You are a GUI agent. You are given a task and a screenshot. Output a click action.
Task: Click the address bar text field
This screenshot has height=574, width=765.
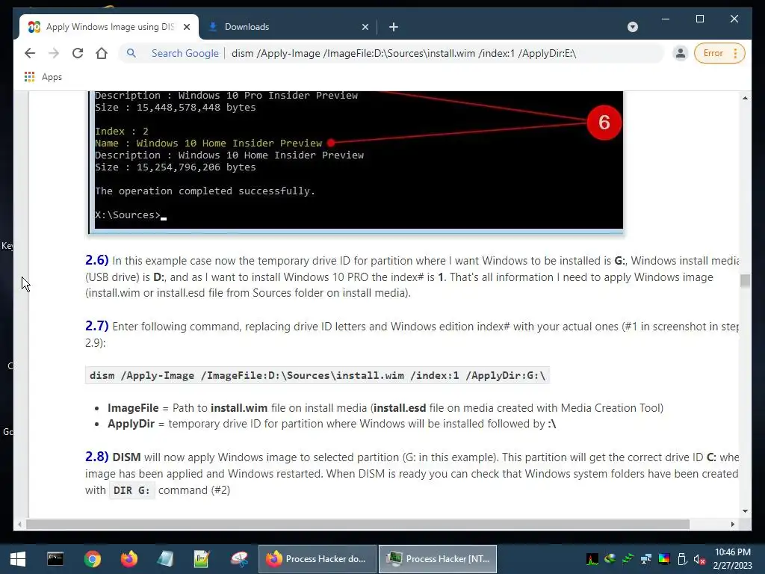pyautogui.click(x=403, y=53)
